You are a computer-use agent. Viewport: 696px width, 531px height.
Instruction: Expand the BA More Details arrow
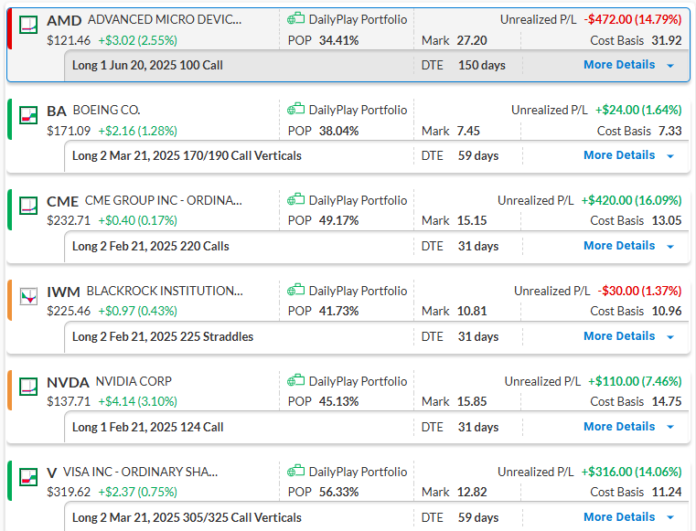[670, 156]
